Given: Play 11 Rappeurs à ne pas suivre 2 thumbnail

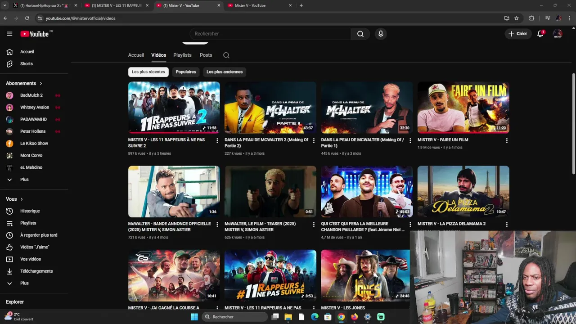Looking at the screenshot, I should (174, 108).
